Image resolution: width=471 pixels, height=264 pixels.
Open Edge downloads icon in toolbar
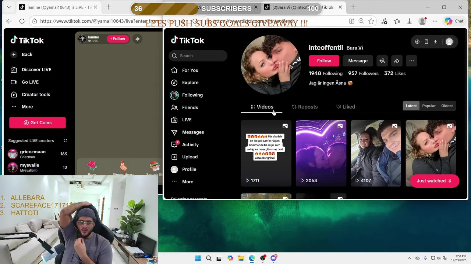[409, 21]
